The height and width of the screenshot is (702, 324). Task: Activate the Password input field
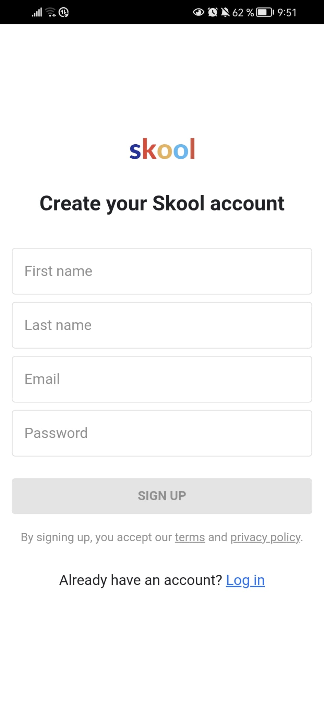point(162,433)
